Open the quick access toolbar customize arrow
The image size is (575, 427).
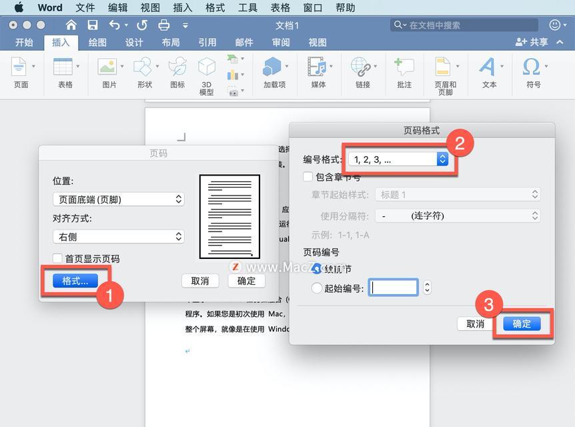(x=185, y=25)
